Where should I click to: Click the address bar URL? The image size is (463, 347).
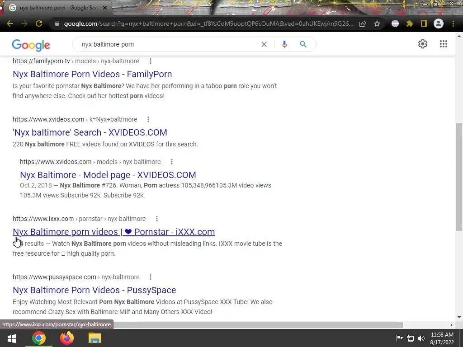[x=208, y=23]
